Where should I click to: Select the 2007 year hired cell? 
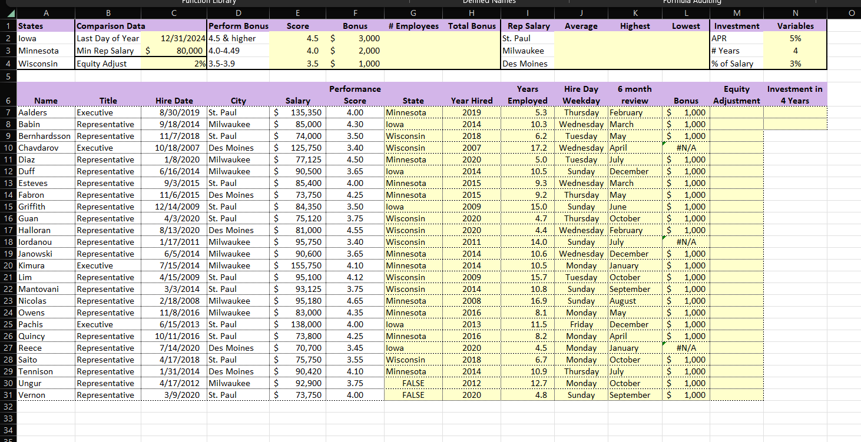tap(472, 148)
